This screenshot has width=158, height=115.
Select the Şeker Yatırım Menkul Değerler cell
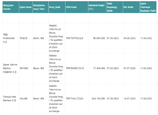11,68
